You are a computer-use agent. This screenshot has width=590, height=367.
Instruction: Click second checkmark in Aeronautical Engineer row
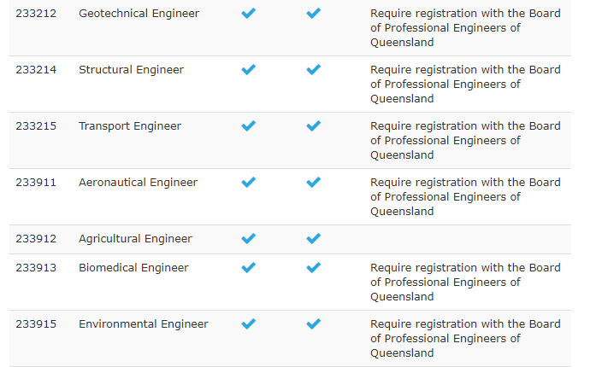click(x=314, y=183)
